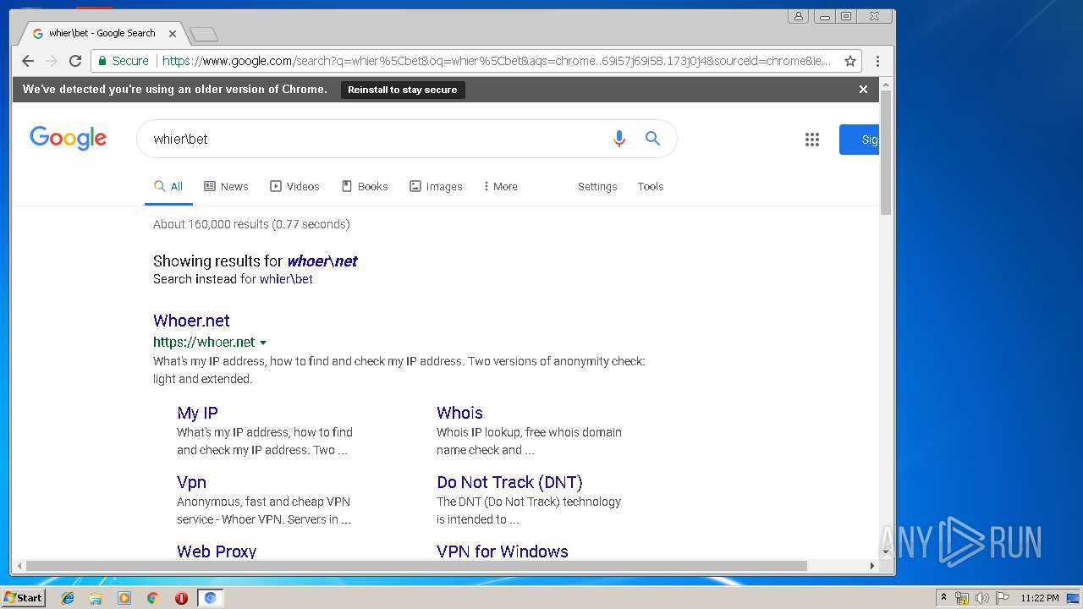Select the All results tab

[x=168, y=186]
